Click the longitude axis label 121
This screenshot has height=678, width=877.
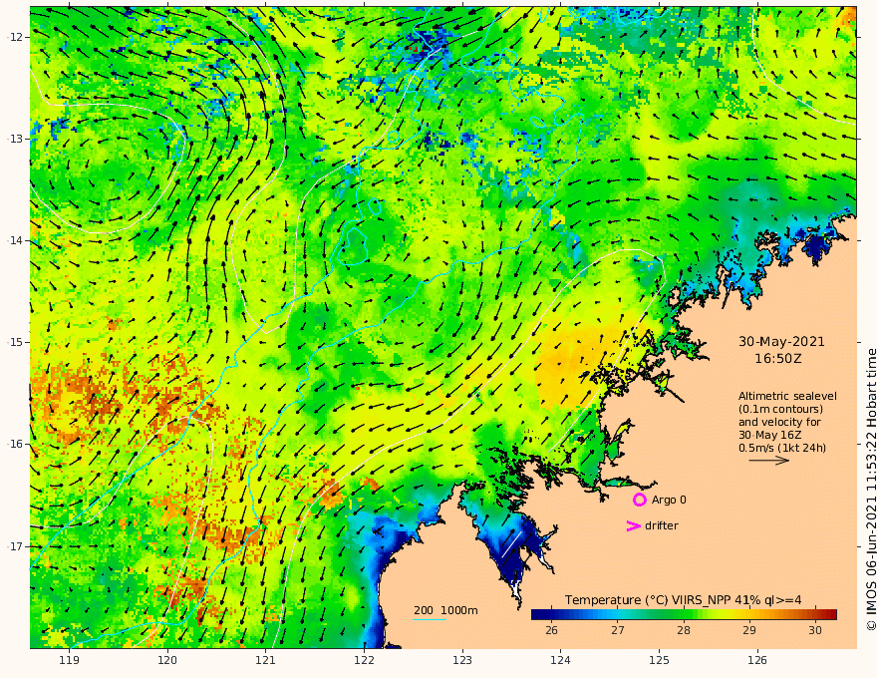[x=266, y=660]
